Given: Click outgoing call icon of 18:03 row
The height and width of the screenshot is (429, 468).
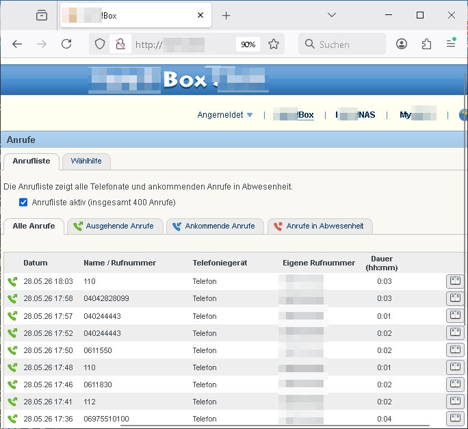Looking at the screenshot, I should click(12, 281).
